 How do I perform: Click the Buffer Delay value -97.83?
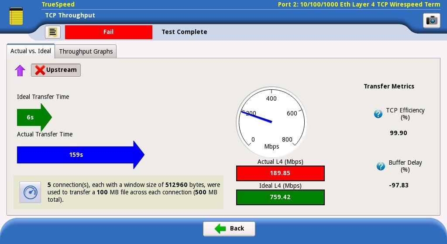tap(399, 185)
